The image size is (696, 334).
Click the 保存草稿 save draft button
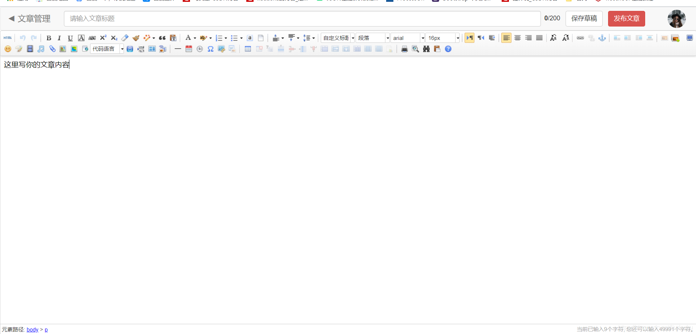pyautogui.click(x=584, y=19)
